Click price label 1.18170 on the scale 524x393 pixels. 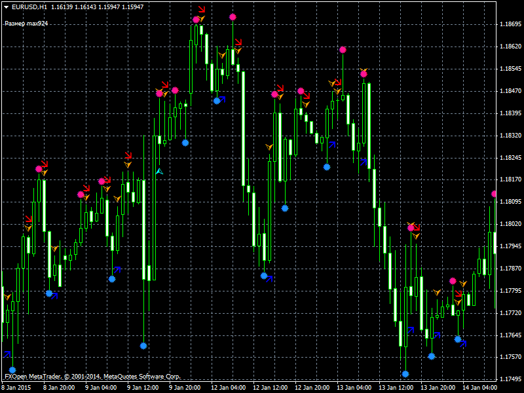[x=510, y=179]
